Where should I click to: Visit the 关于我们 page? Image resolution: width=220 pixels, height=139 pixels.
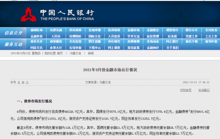pyautogui.click(x=172, y=48)
